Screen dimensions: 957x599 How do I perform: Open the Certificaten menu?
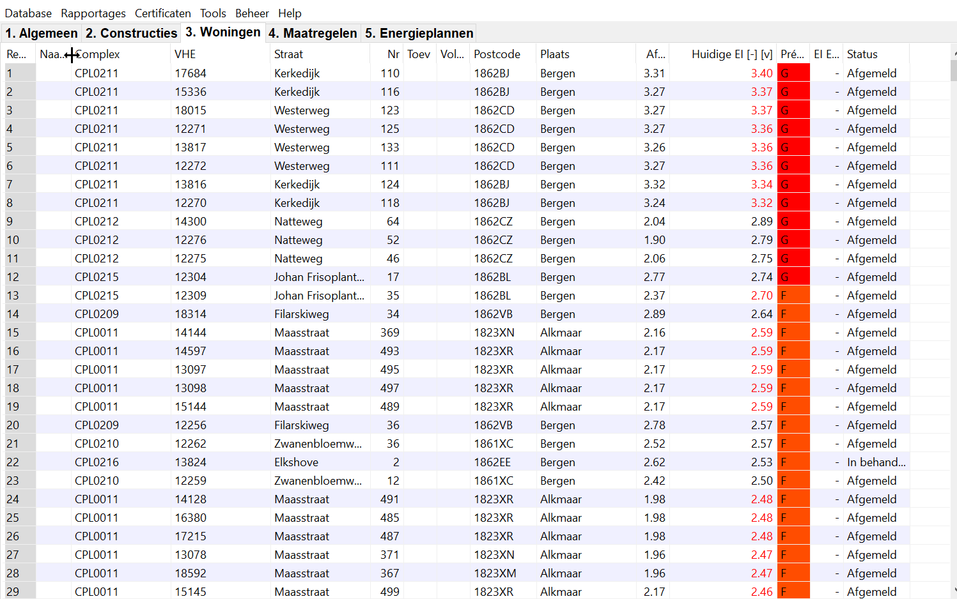(x=162, y=13)
